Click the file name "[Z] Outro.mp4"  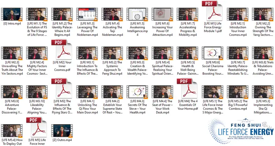[x=62, y=140]
